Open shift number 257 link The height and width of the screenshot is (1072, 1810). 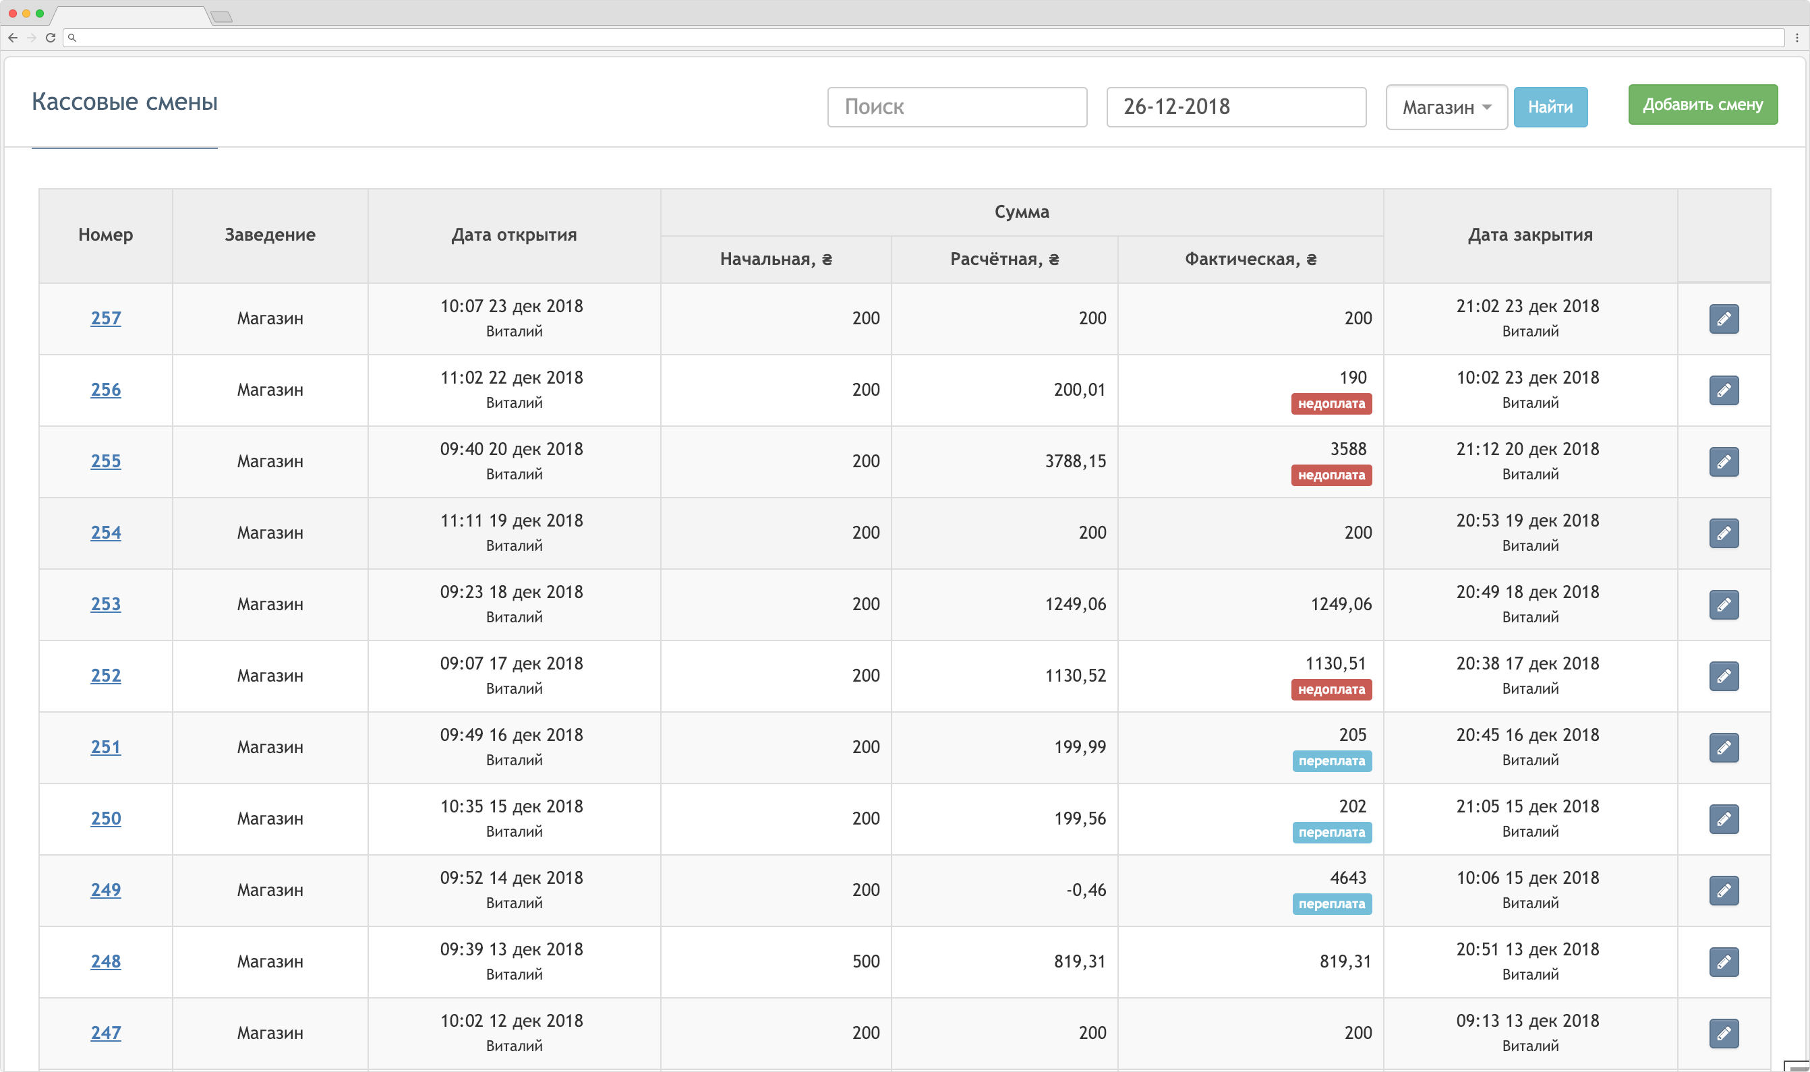coord(105,318)
